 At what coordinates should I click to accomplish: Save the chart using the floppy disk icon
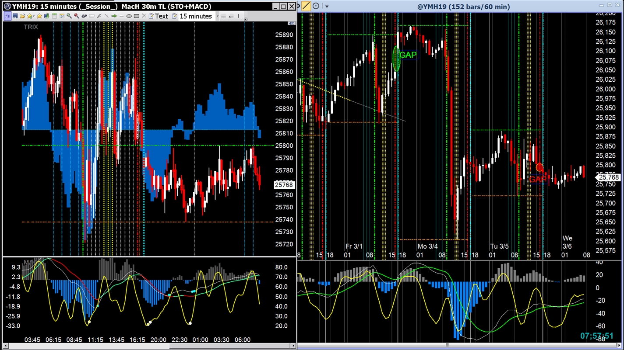click(x=15, y=16)
